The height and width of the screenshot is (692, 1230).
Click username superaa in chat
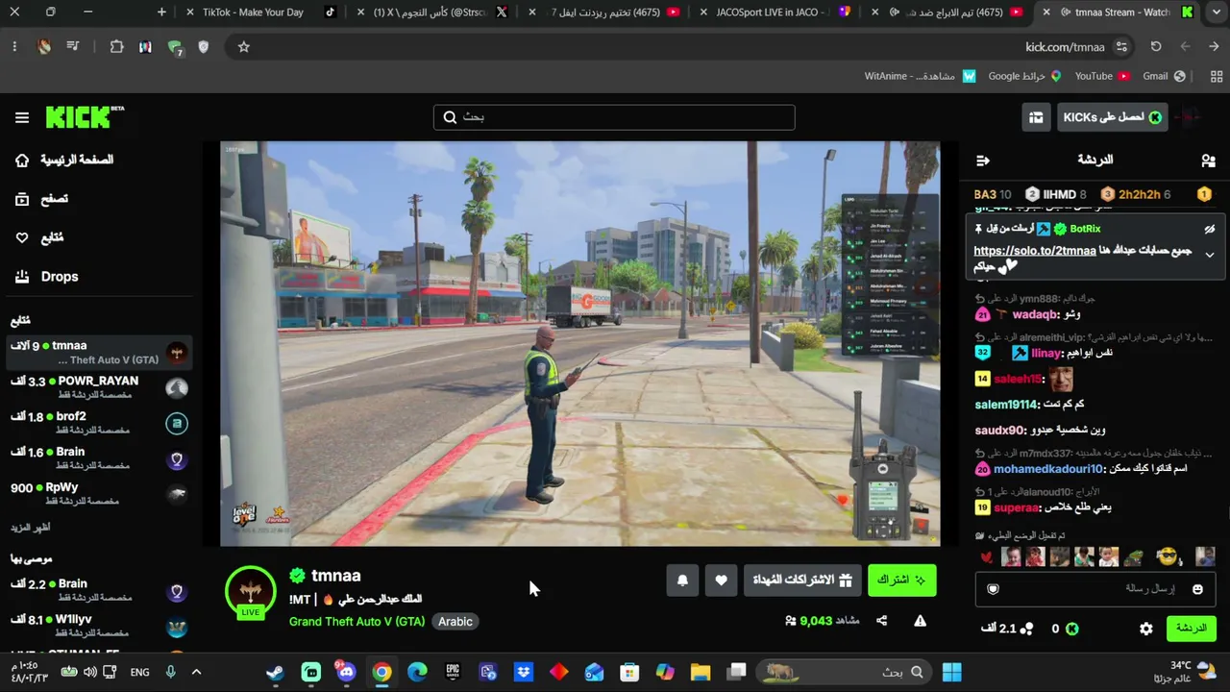(x=1017, y=507)
